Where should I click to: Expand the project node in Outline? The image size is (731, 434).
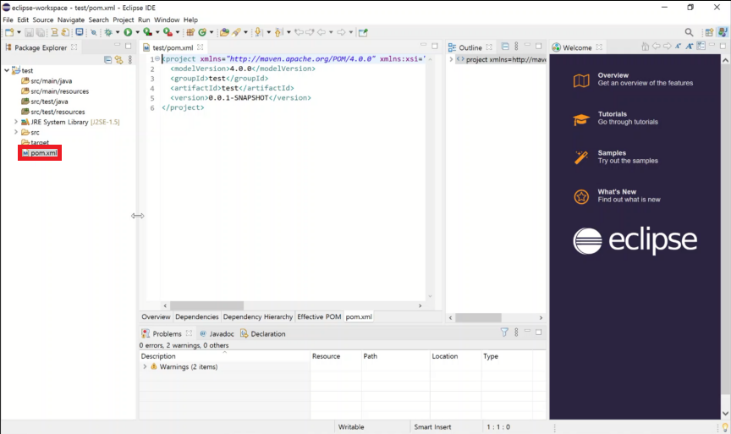pos(451,60)
